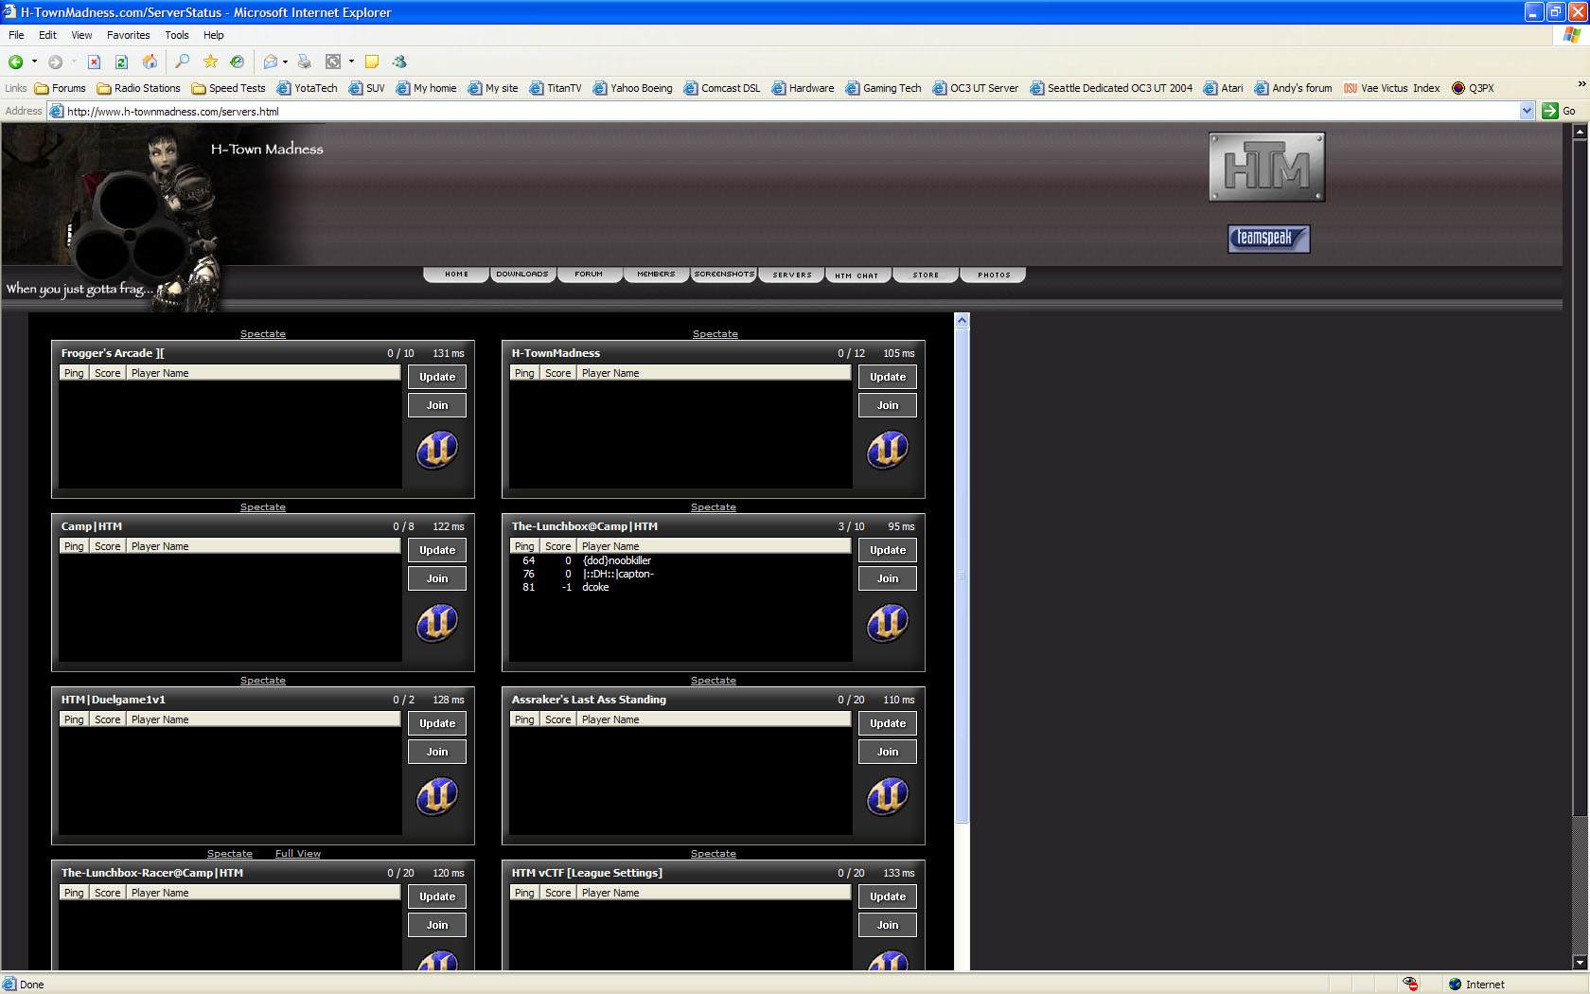Open Forums links folder

click(61, 88)
